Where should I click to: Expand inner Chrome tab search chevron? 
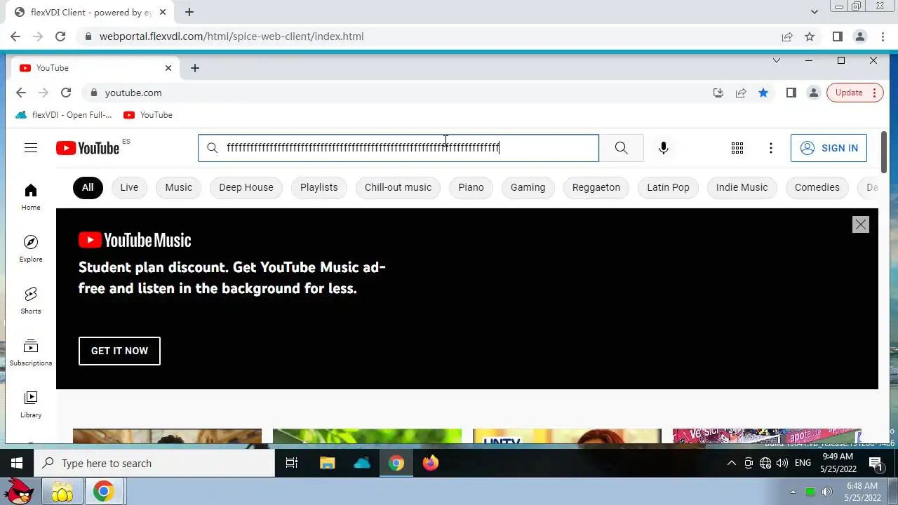[x=776, y=60]
